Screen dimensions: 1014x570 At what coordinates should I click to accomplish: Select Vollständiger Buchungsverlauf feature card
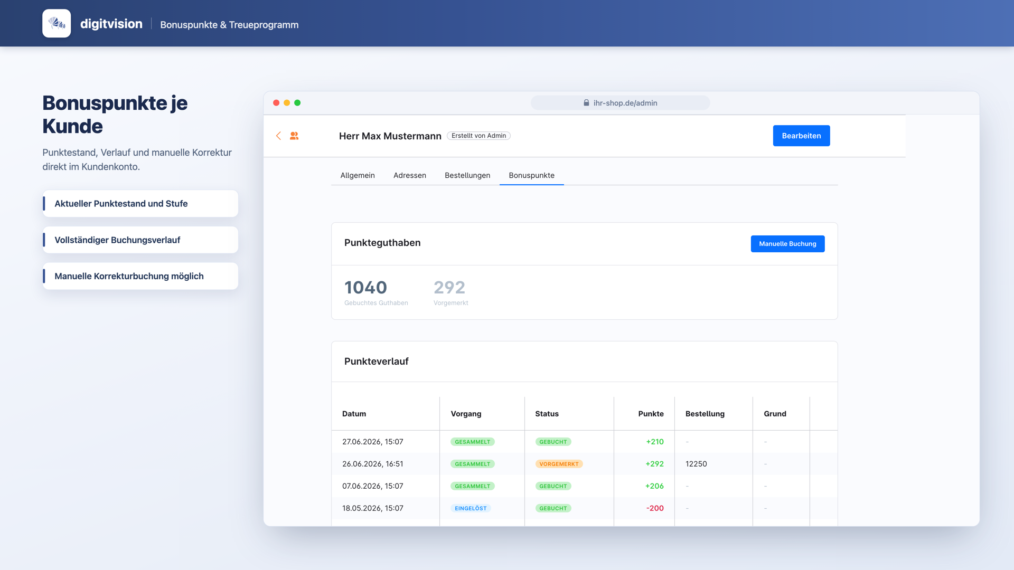140,240
